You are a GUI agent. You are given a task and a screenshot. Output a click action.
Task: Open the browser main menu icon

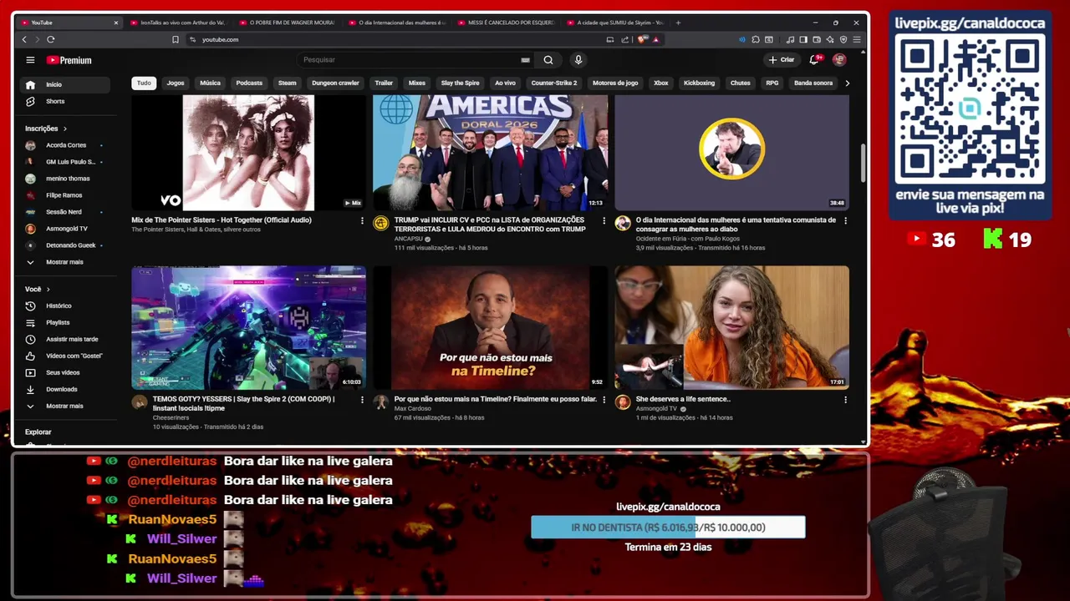pos(857,39)
